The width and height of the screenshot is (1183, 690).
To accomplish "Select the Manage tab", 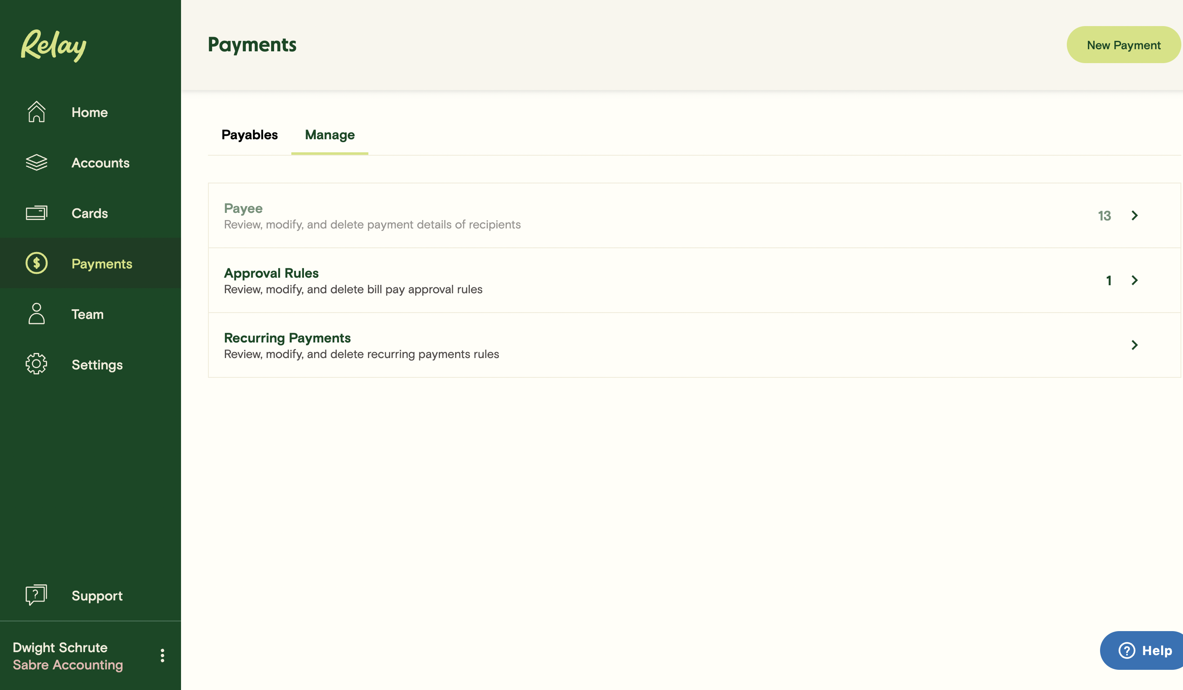I will (330, 135).
